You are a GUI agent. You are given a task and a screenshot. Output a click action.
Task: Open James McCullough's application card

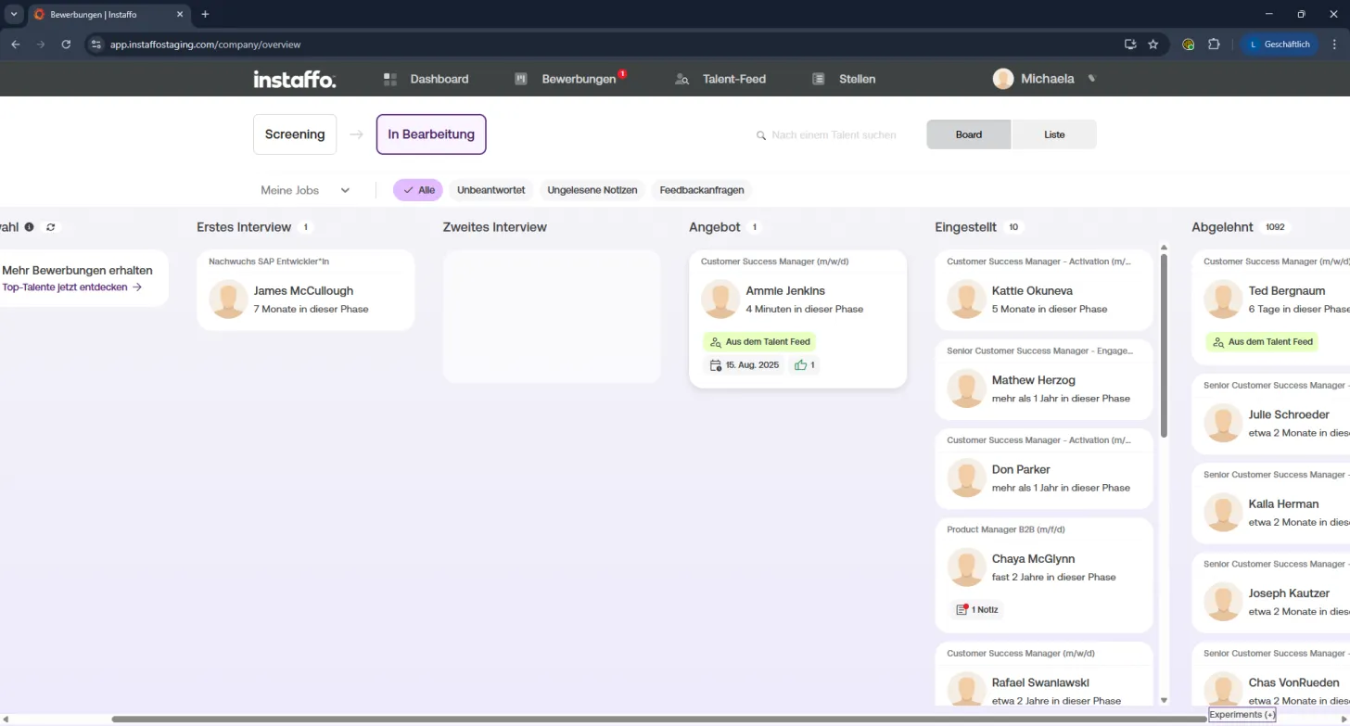tap(306, 290)
